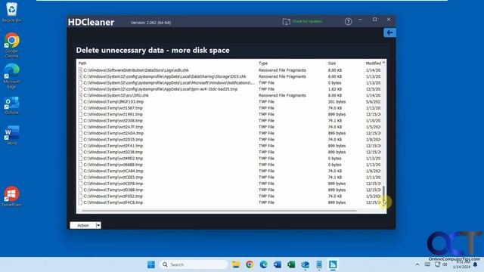The image size is (484, 272).
Task: Open Chrome from the taskbar
Action: click(x=250, y=264)
